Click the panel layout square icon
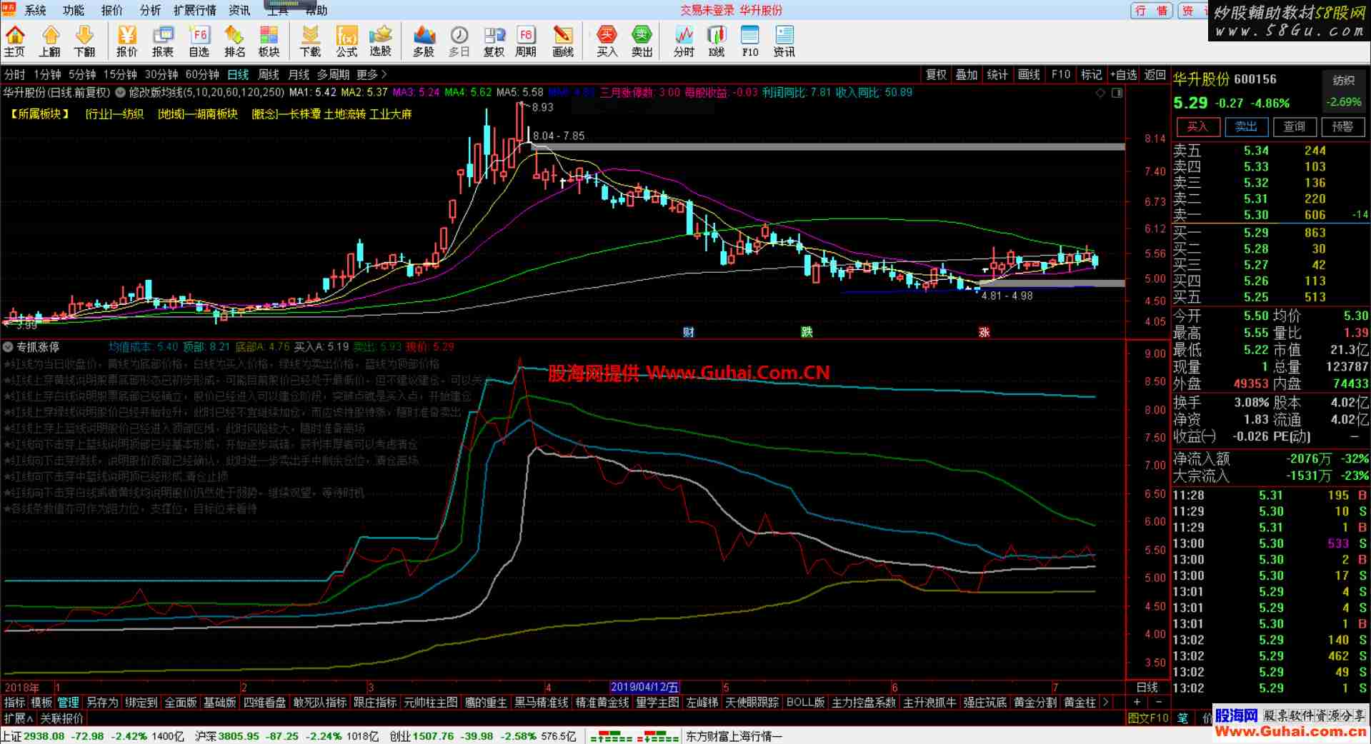This screenshot has width=1371, height=744. tap(1117, 93)
